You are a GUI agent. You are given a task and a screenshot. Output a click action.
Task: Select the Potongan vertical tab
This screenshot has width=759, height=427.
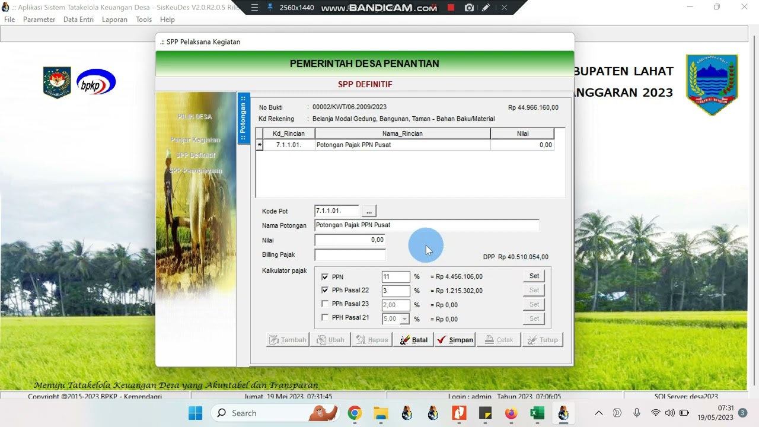(243, 118)
